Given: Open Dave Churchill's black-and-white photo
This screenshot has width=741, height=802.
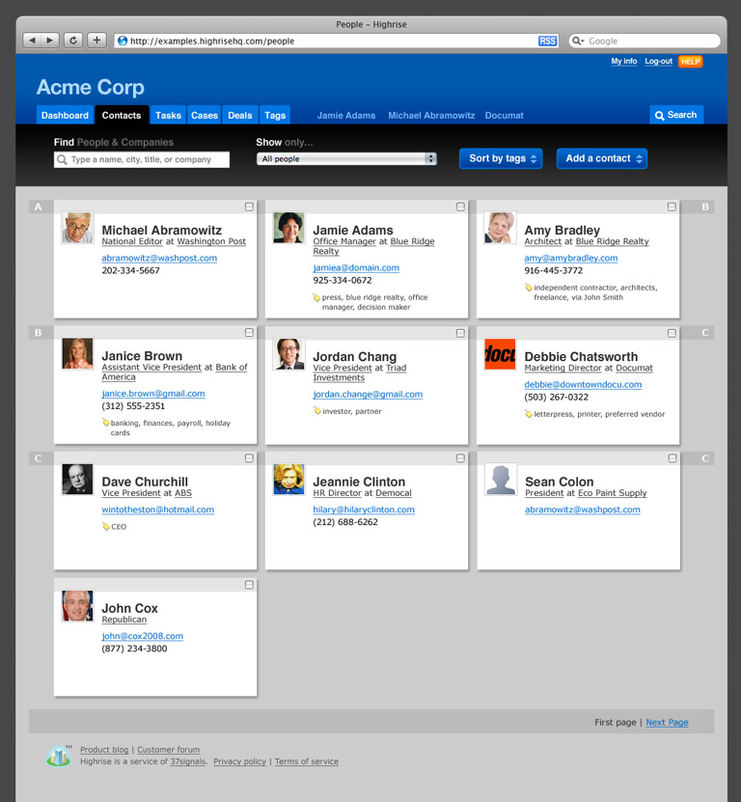Looking at the screenshot, I should [x=77, y=480].
